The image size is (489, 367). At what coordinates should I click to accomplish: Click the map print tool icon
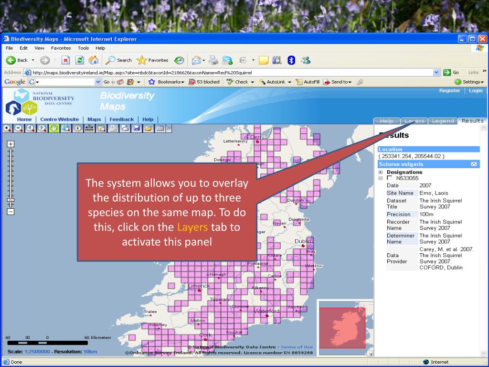click(x=113, y=128)
